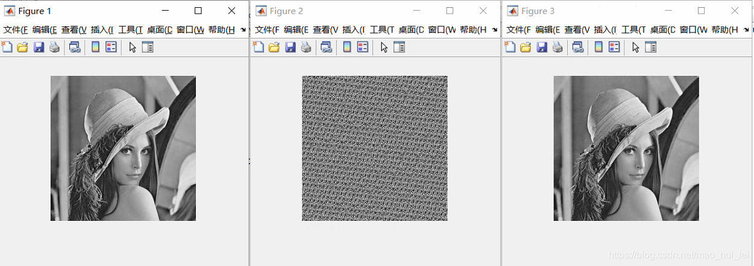Open the 查看 menu in Figure 1
Image resolution: width=754 pixels, height=266 pixels.
tap(74, 30)
